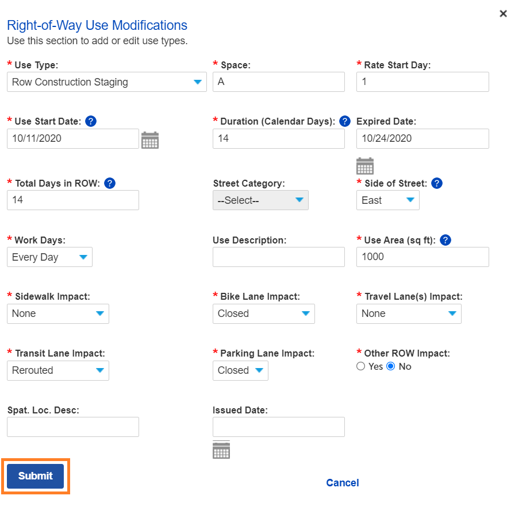Viewport: 507px width, 507px height.
Task: Focus the Spat. Loc. Desc input field
Action: (x=73, y=427)
